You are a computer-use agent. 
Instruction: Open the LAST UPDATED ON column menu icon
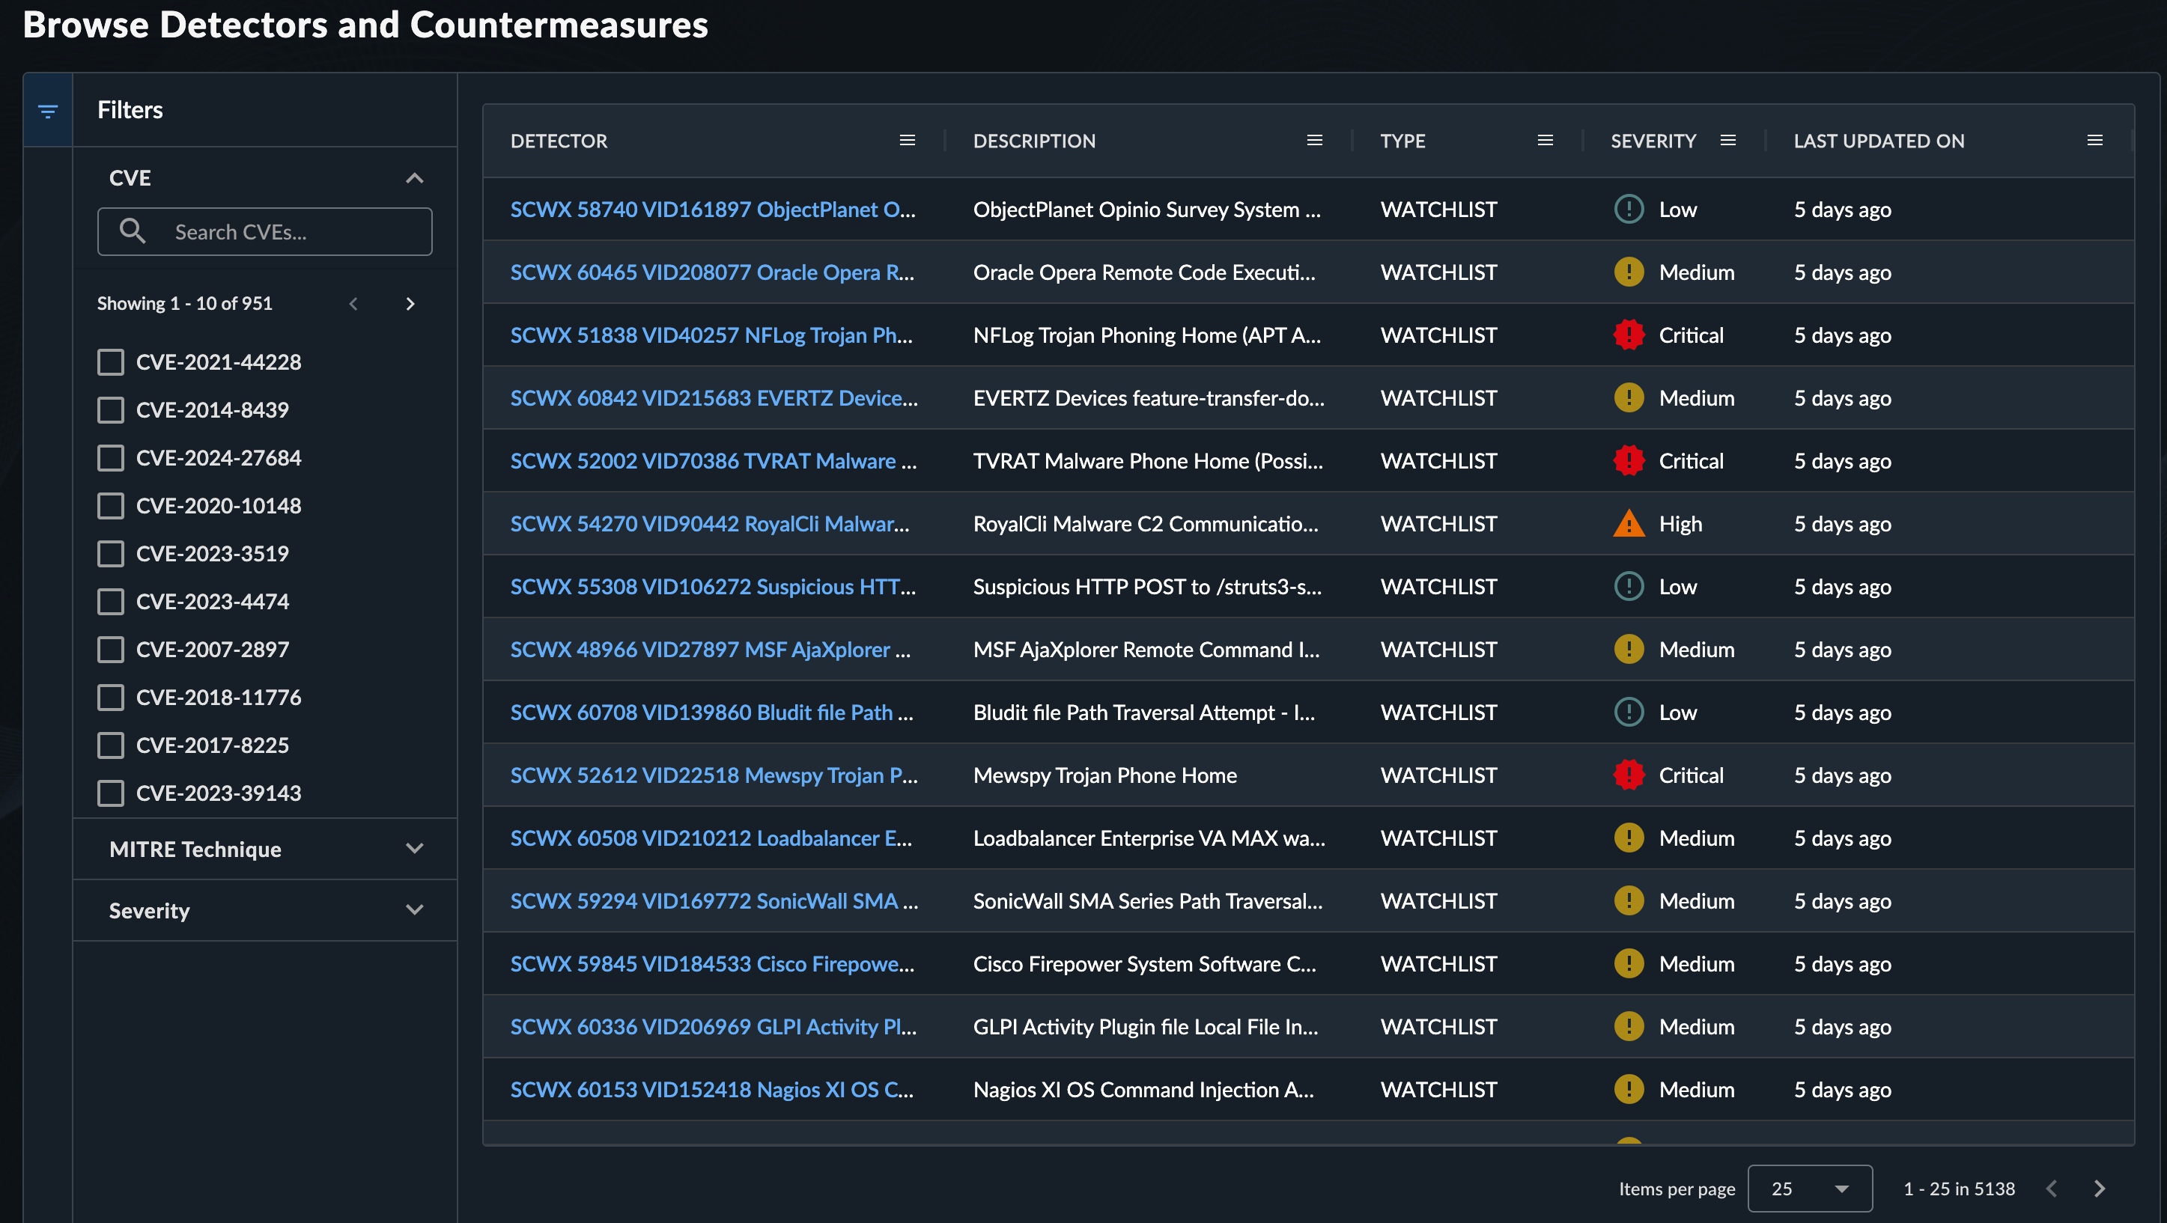2094,141
